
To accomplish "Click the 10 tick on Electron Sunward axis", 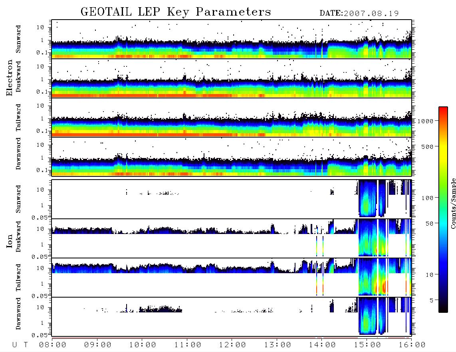I will coord(40,27).
